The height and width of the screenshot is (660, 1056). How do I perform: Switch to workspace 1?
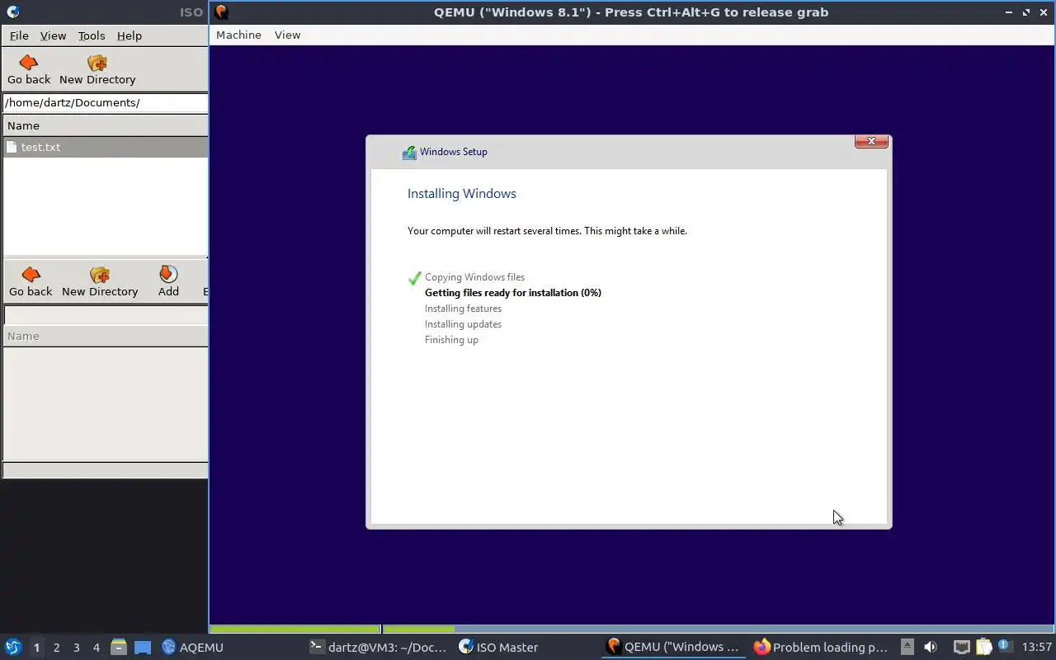36,648
